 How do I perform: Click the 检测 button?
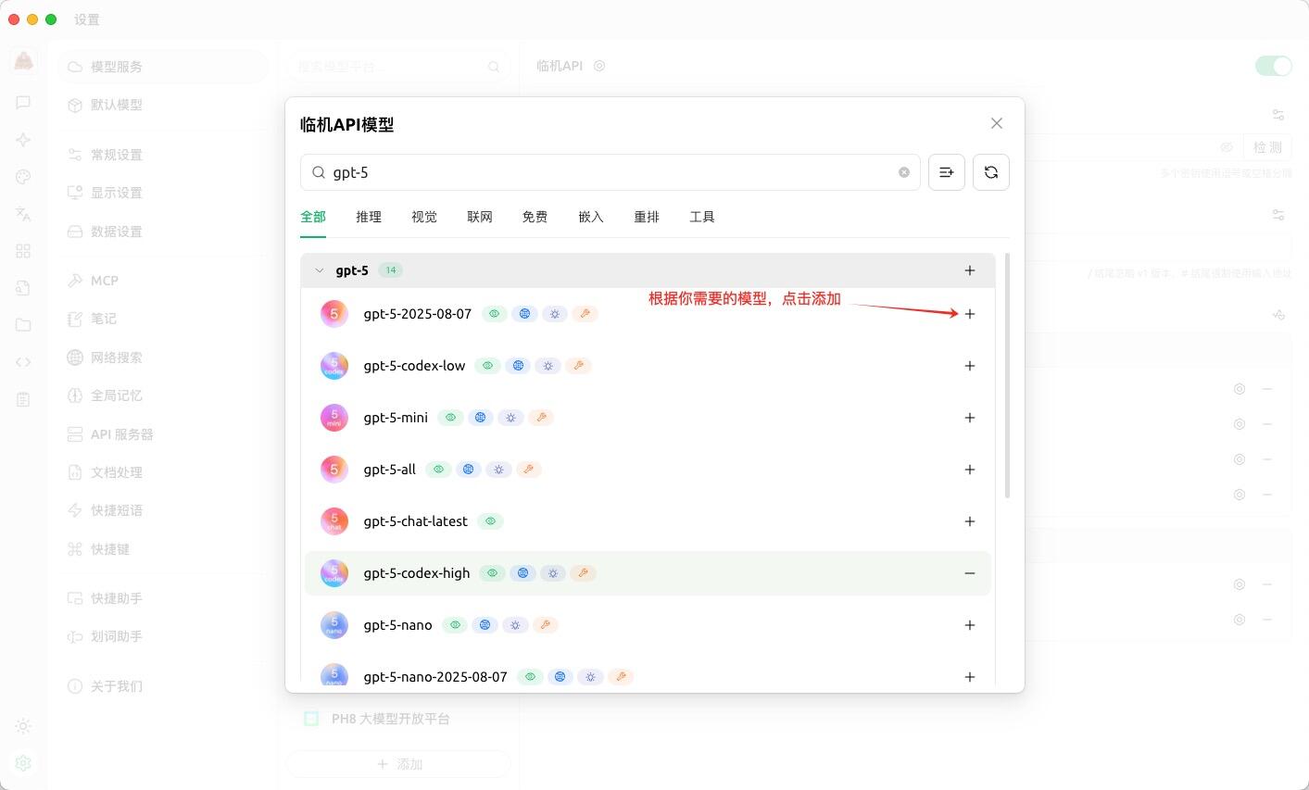click(x=1267, y=147)
